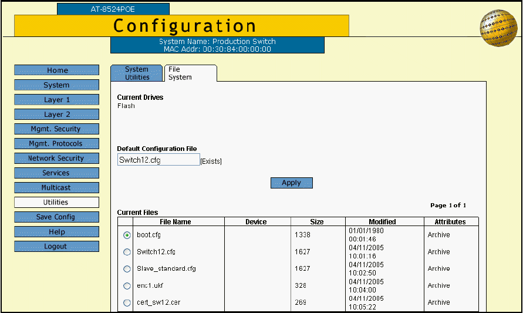Screen dimensions: 523x313
Task: Open the Multicast menu
Action: 57,188
